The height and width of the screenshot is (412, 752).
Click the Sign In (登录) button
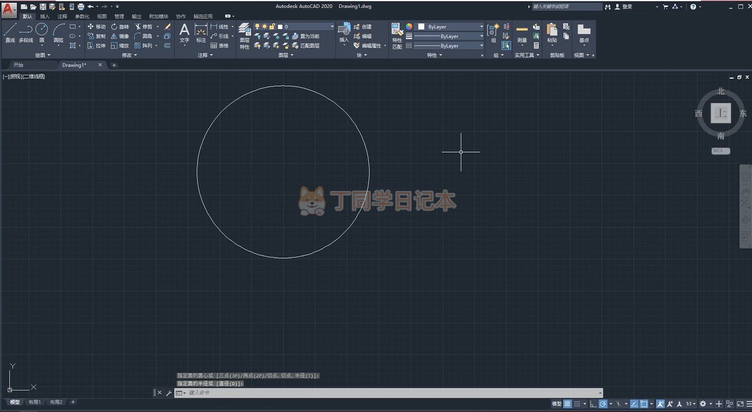[x=627, y=6]
